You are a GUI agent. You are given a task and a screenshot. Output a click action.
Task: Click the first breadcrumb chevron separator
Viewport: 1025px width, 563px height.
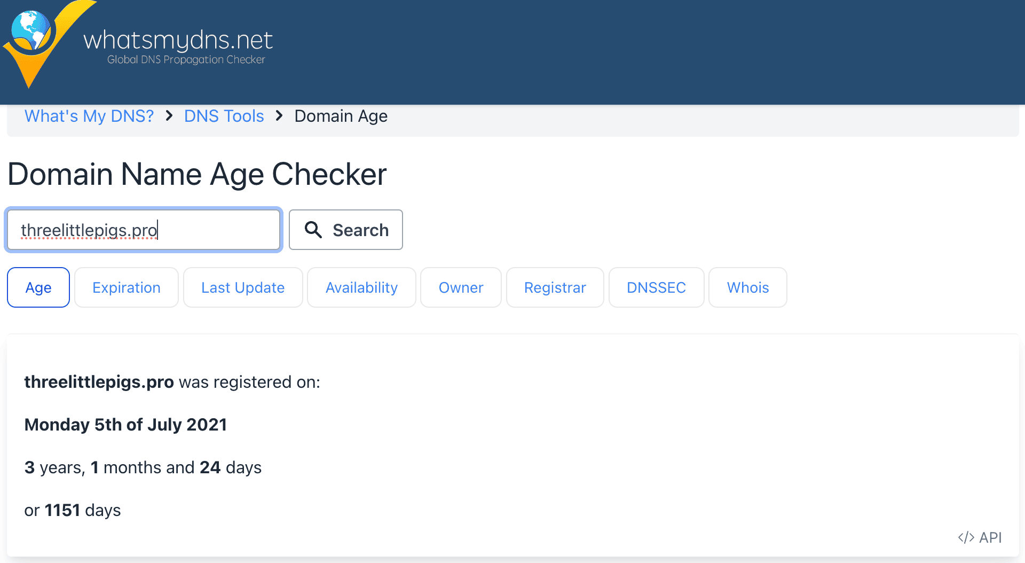coord(169,116)
